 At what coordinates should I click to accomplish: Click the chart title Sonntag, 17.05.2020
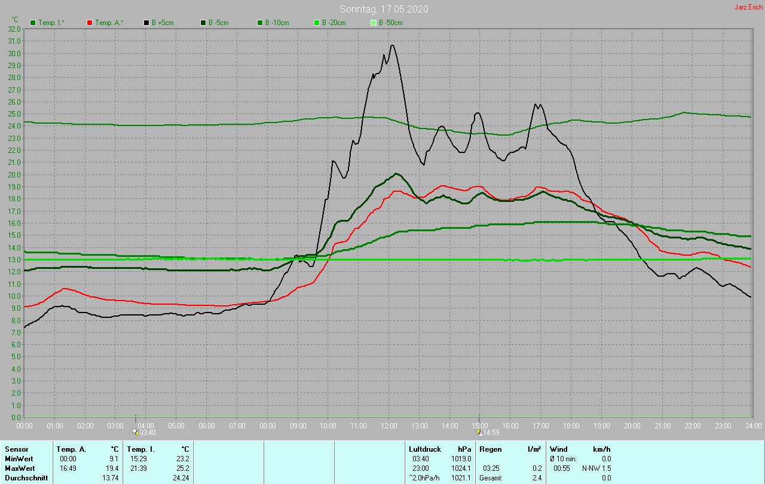383,9
